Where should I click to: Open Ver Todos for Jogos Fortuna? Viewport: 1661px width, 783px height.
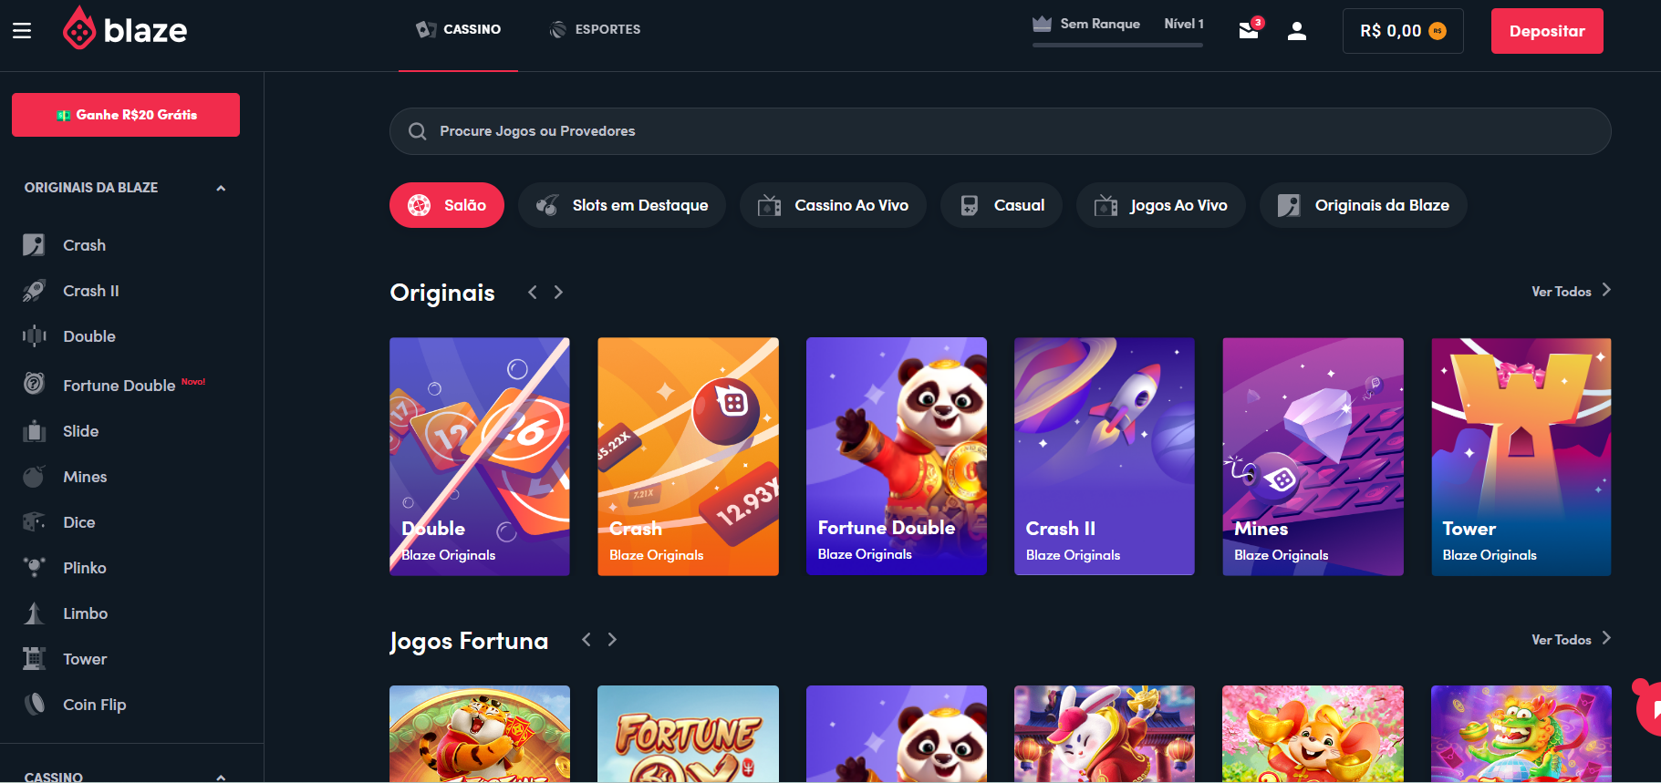tap(1571, 640)
